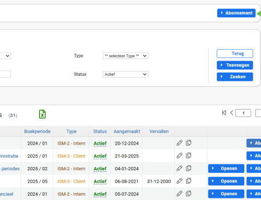Click the result count '(31)'
The width and height of the screenshot is (261, 200).
click(x=13, y=115)
